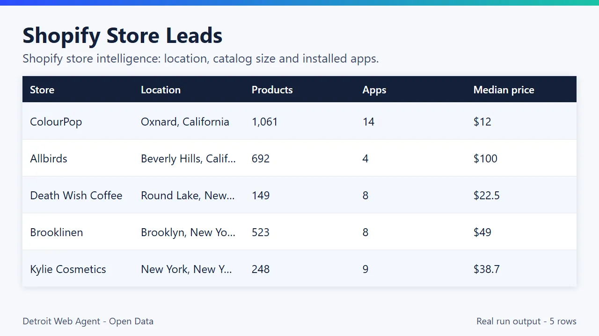Click the "$38.7" median price
Viewport: 599px width, 336px height.
click(487, 269)
